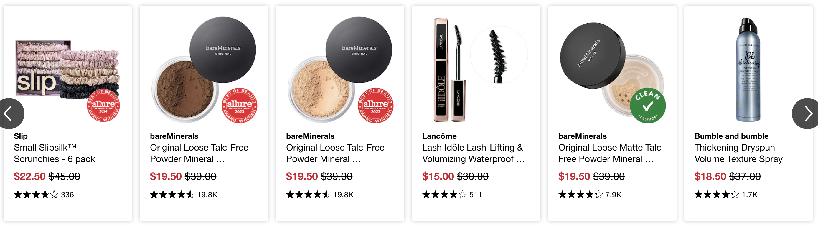Screen dimensions: 818x227
Task: Click the Bumble and bumble brand name
Action: 731,136
